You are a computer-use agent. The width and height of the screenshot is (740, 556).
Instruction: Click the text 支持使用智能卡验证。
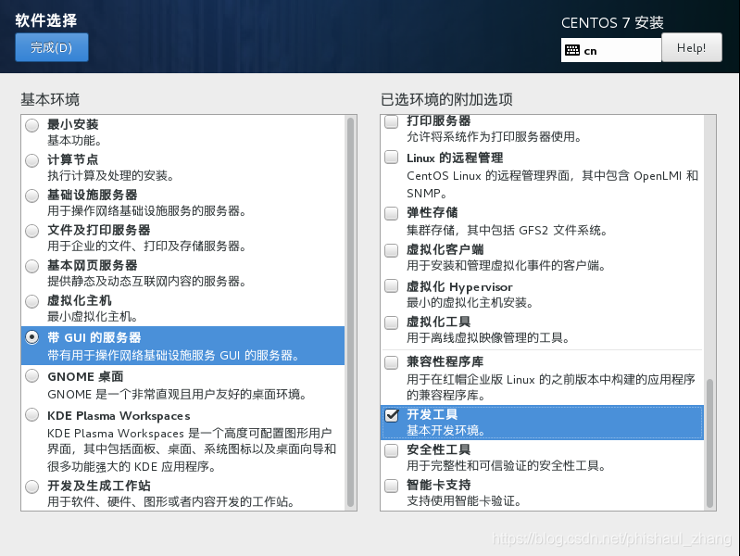point(464,501)
